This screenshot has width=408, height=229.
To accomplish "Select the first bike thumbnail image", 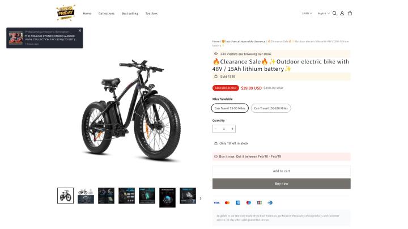I will [65, 196].
